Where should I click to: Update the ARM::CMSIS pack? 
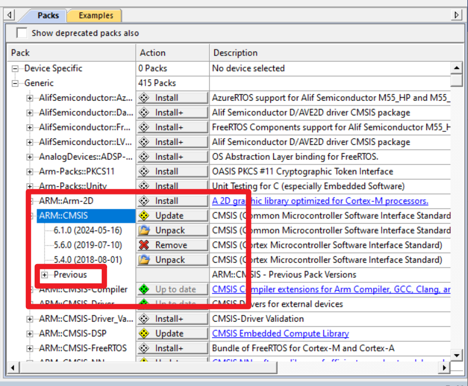[x=172, y=216]
